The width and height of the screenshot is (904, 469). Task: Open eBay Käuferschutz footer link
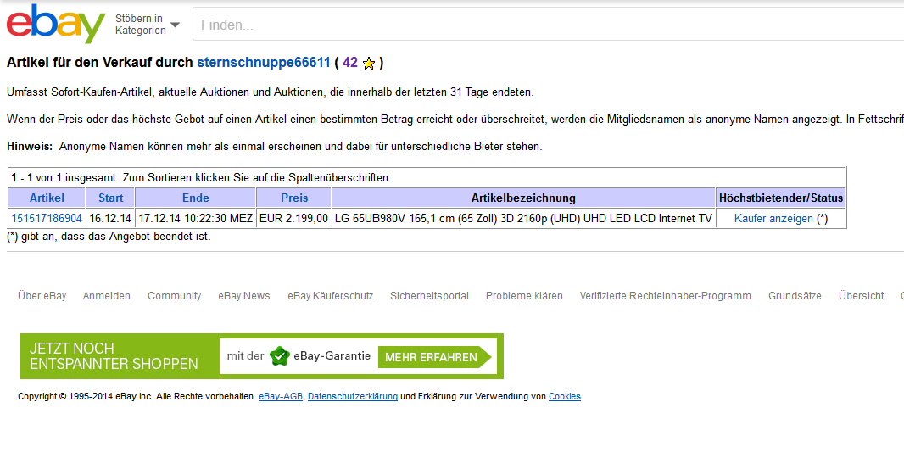[x=331, y=296]
